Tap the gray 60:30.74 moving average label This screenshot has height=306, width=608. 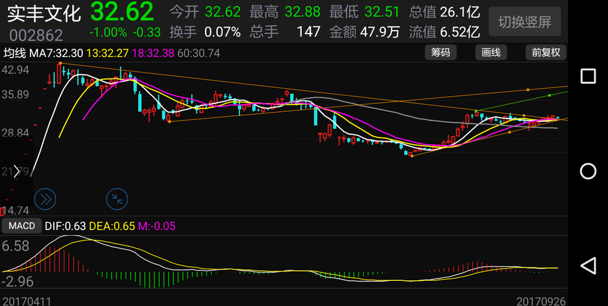[198, 53]
